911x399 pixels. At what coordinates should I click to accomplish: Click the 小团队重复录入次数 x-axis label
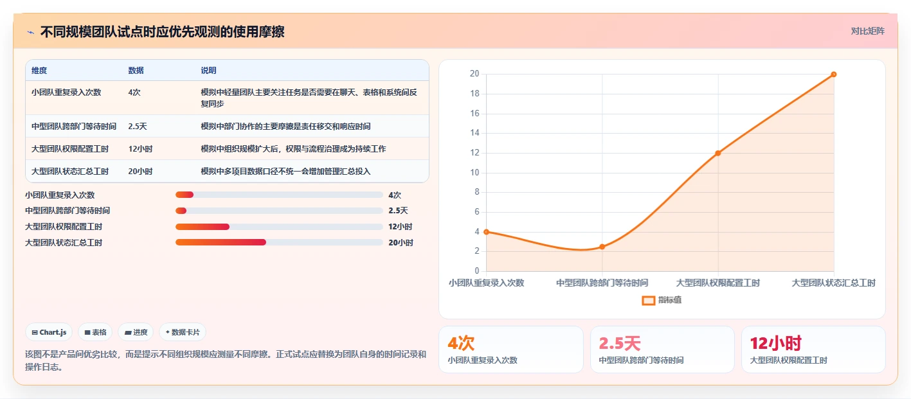pyautogui.click(x=487, y=283)
